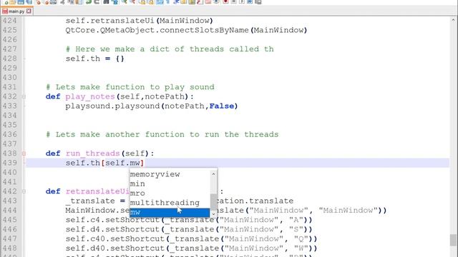
Task: Click 'self.d4.setShortcut' line with "S"
Action: [x=189, y=229]
